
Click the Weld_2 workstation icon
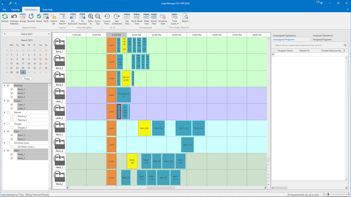[x=59, y=177]
